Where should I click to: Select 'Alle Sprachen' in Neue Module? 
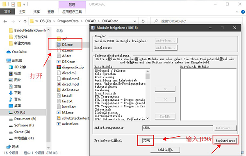tap(105, 74)
